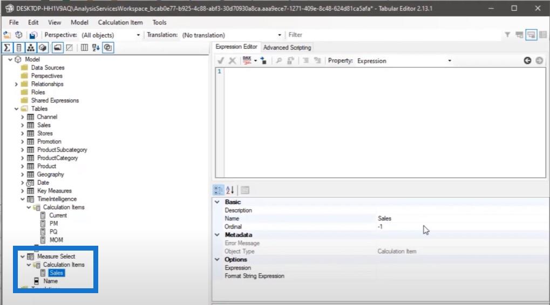Image resolution: width=550 pixels, height=305 pixels.
Task: Select the PM calculation item
Action: pyautogui.click(x=53, y=224)
